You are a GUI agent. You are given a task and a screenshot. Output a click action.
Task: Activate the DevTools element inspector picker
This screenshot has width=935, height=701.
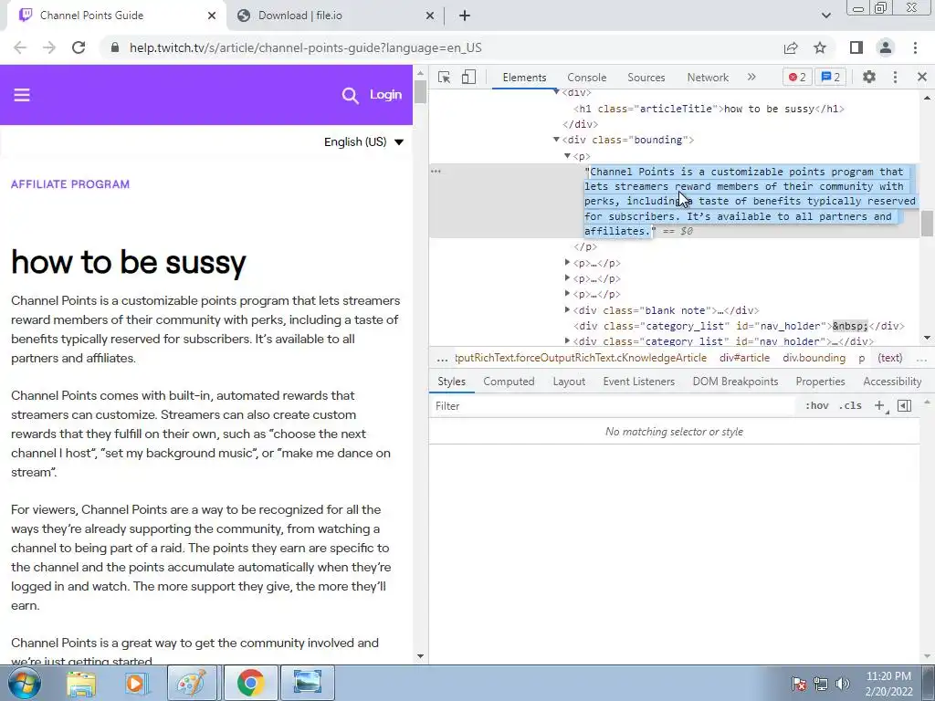[444, 77]
